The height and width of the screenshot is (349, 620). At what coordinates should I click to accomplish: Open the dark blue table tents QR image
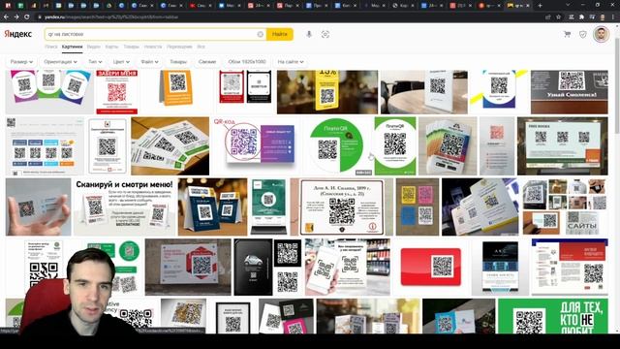[213, 206]
